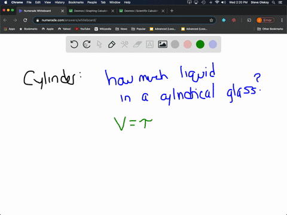Expand the News bookmarks folder
Viewport: 287px width, 215px height.
pos(121,29)
